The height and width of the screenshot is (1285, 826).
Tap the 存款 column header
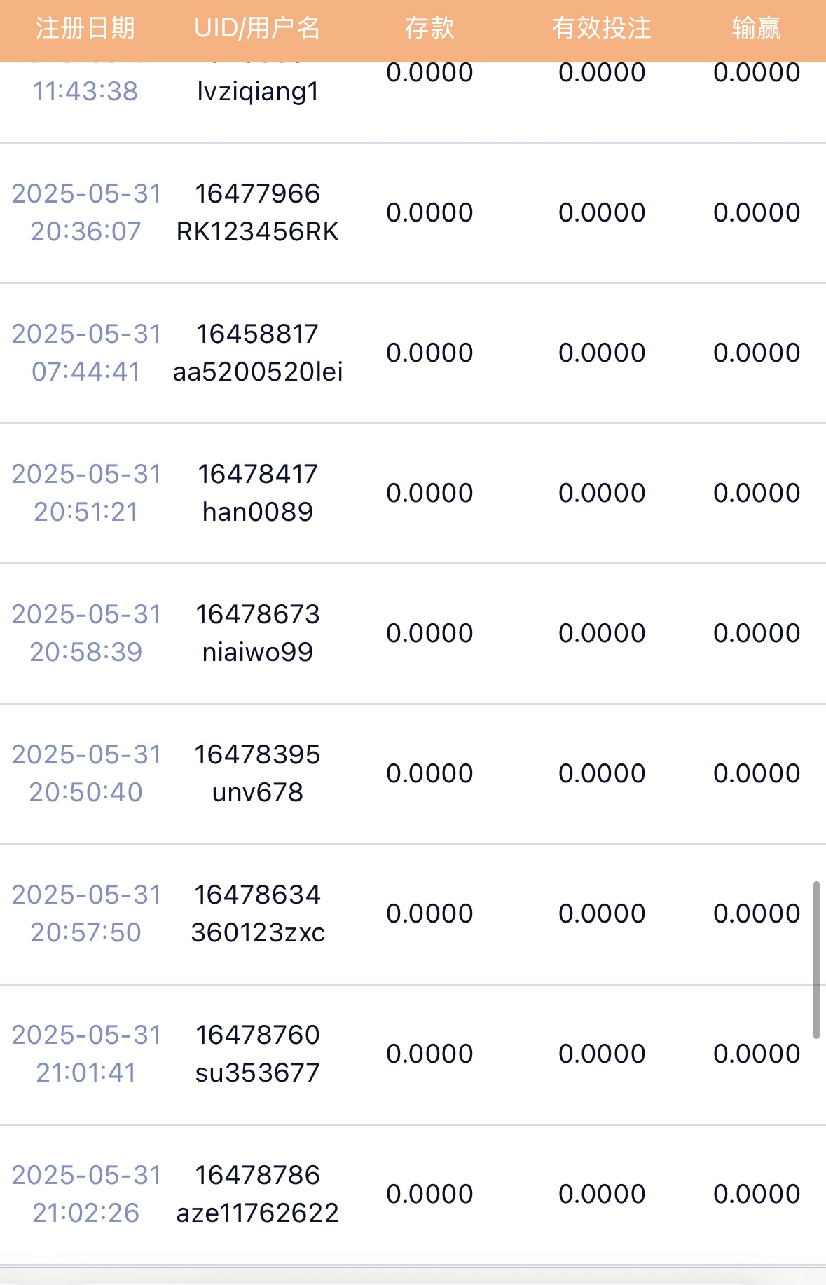(429, 29)
